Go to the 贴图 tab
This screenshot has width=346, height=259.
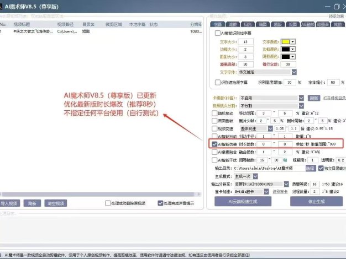point(263,24)
